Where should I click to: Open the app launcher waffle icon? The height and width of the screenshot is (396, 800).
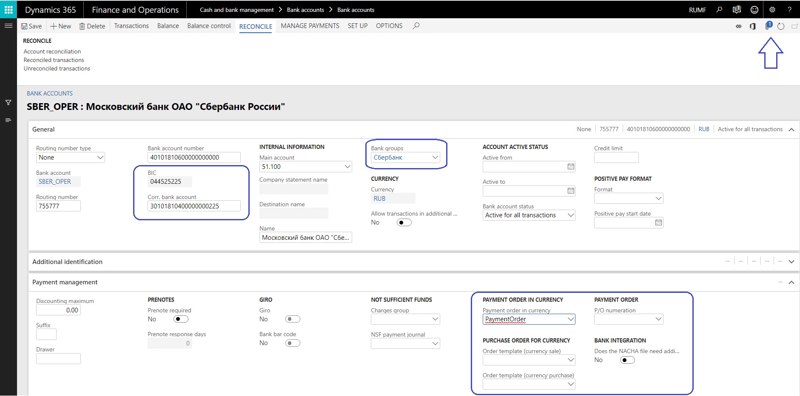tap(9, 9)
